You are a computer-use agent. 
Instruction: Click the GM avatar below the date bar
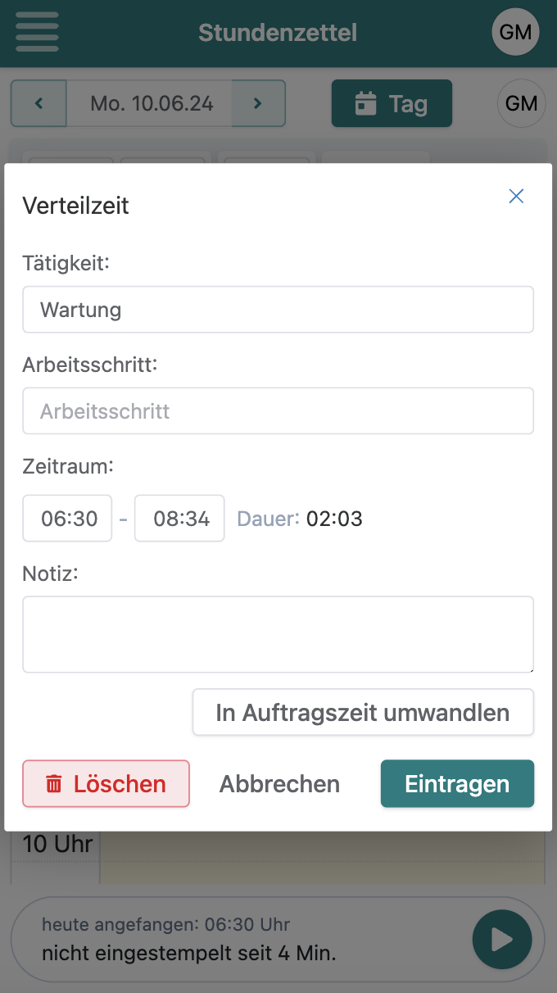click(522, 103)
